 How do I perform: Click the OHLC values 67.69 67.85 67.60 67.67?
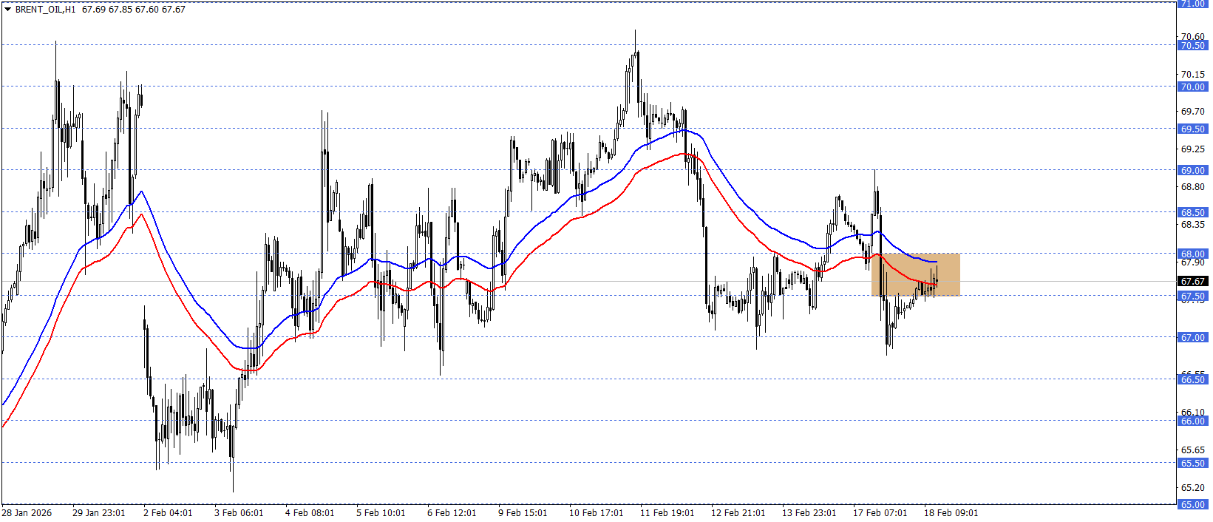[x=134, y=10]
